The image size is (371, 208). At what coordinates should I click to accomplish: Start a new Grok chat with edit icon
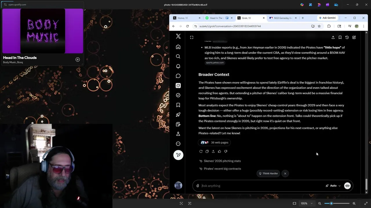tap(354, 37)
